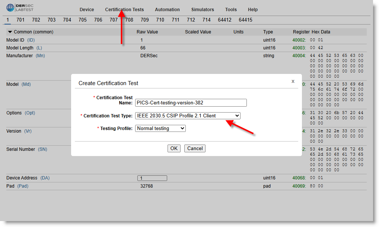Switch to model tab 705
Image resolution: width=379 pixels, height=227 pixels.
tap(83, 20)
